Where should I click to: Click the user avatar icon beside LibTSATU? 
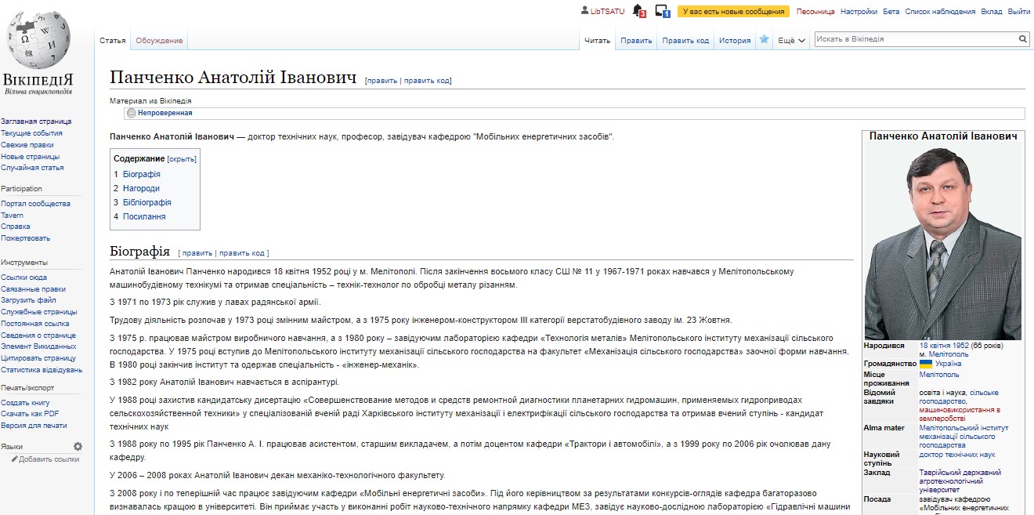click(x=584, y=11)
